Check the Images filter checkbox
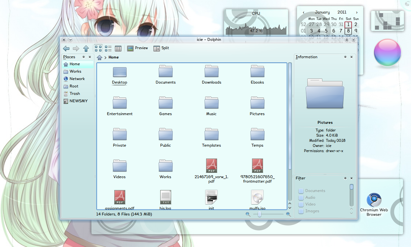This screenshot has width=411, height=247. [301, 211]
